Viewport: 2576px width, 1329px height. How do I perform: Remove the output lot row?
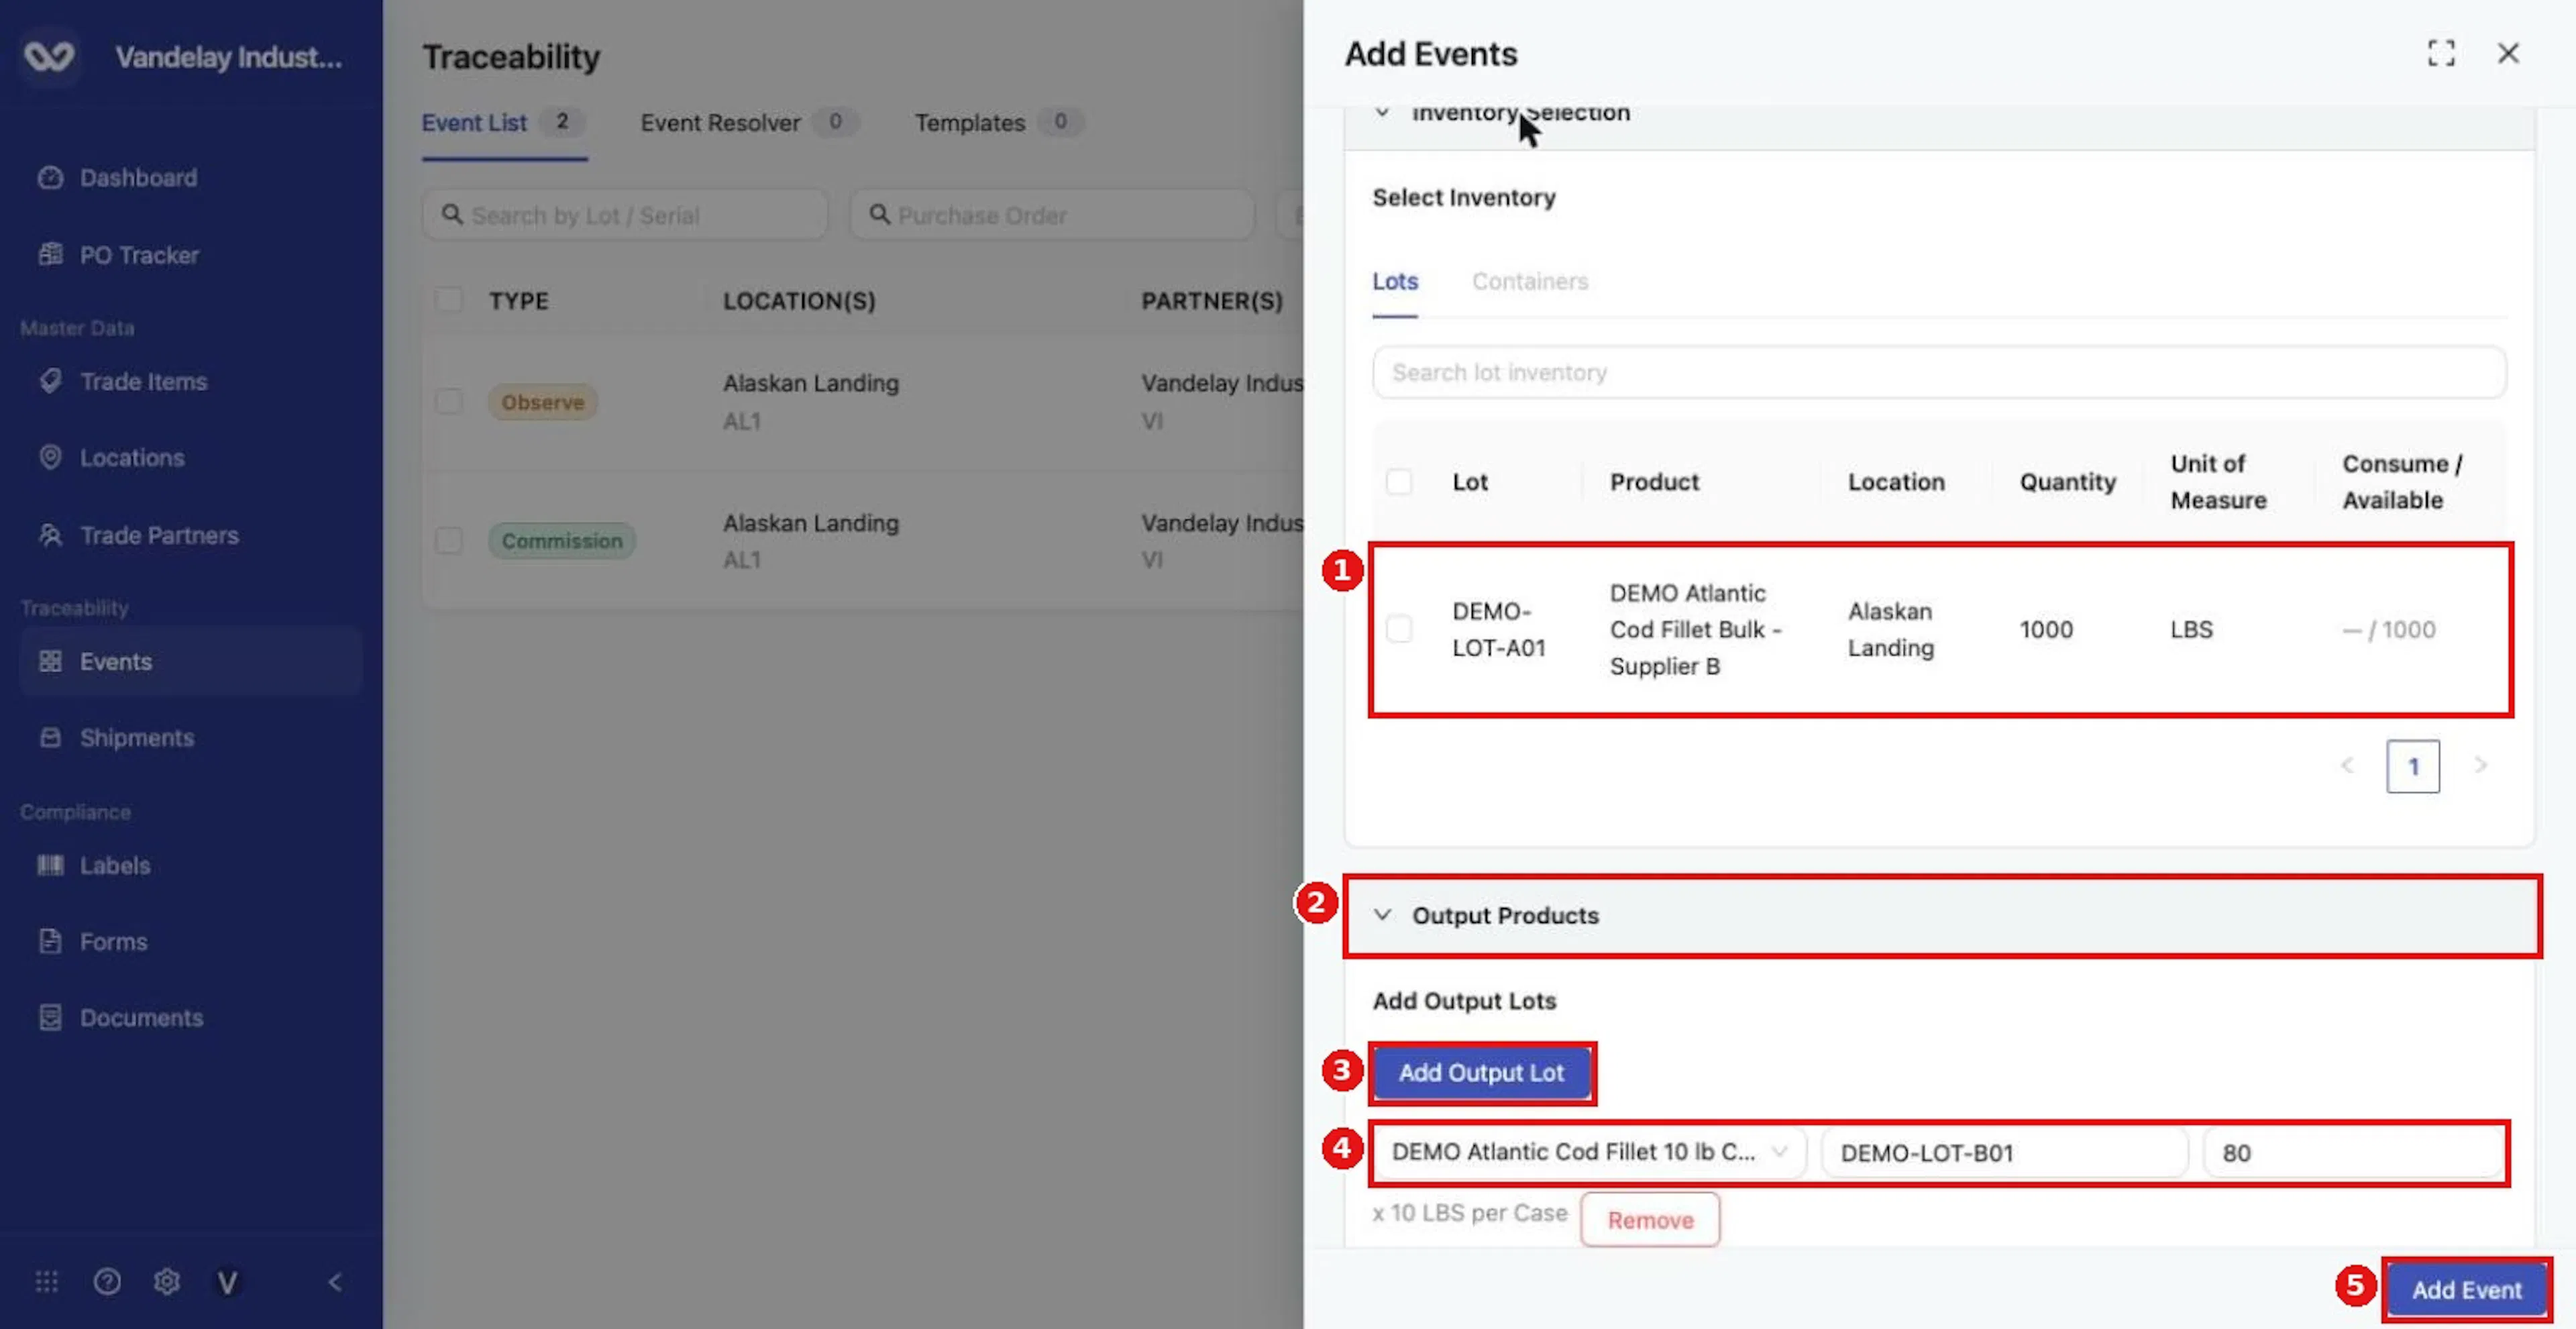click(1650, 1220)
